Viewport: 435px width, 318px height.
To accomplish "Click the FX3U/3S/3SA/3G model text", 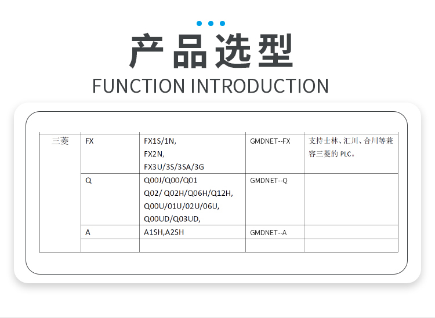I will click(x=174, y=167).
